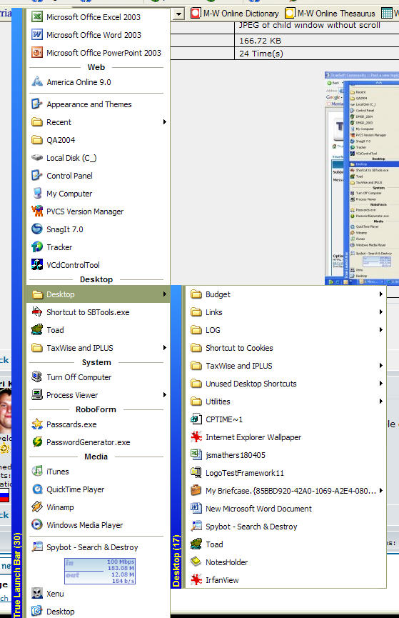Open Spybot - Search & Destroy in main launch menu
This screenshot has width=399, height=618.
click(x=99, y=547)
